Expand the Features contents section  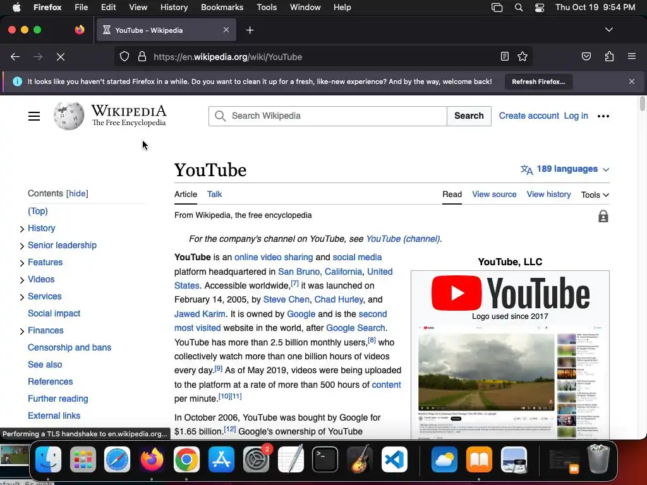(22, 263)
